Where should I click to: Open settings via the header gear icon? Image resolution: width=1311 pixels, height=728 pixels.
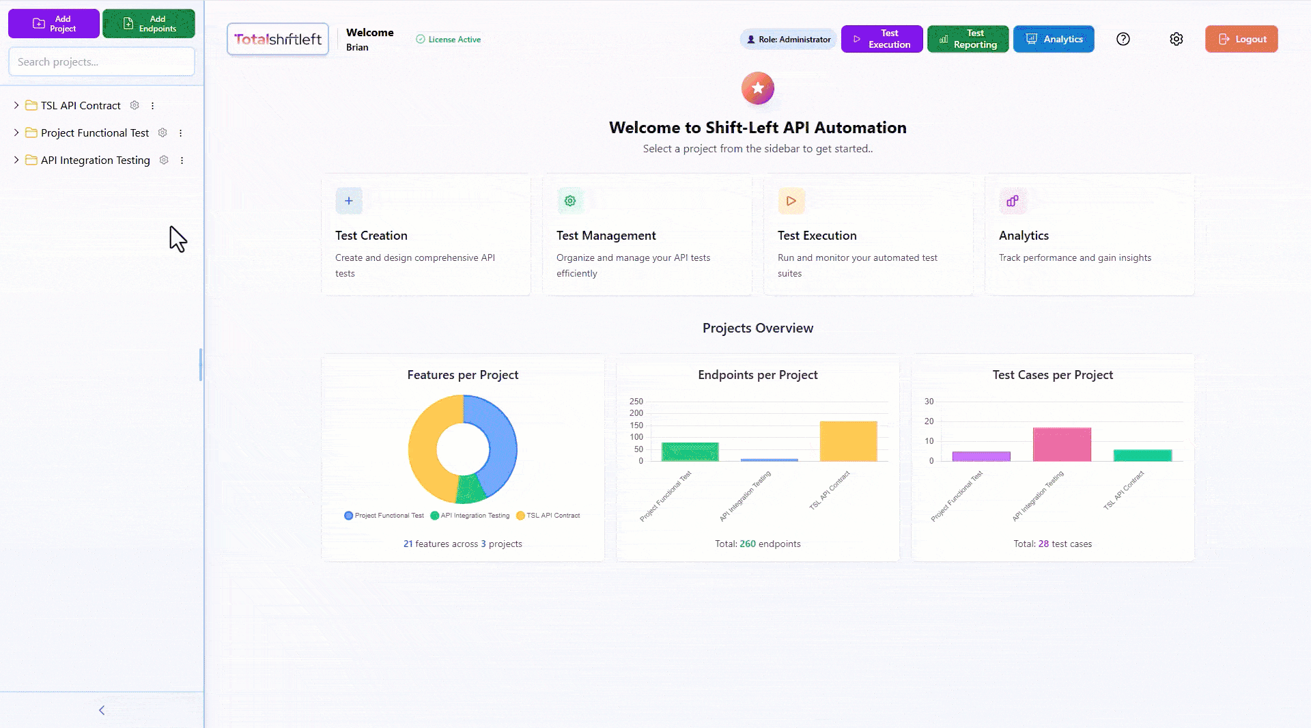1176,39
